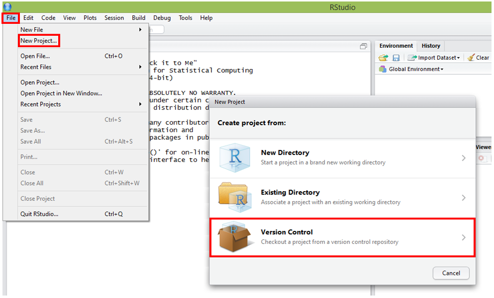494x298 pixels.
Task: Select the New Directory project option
Action: click(342, 158)
